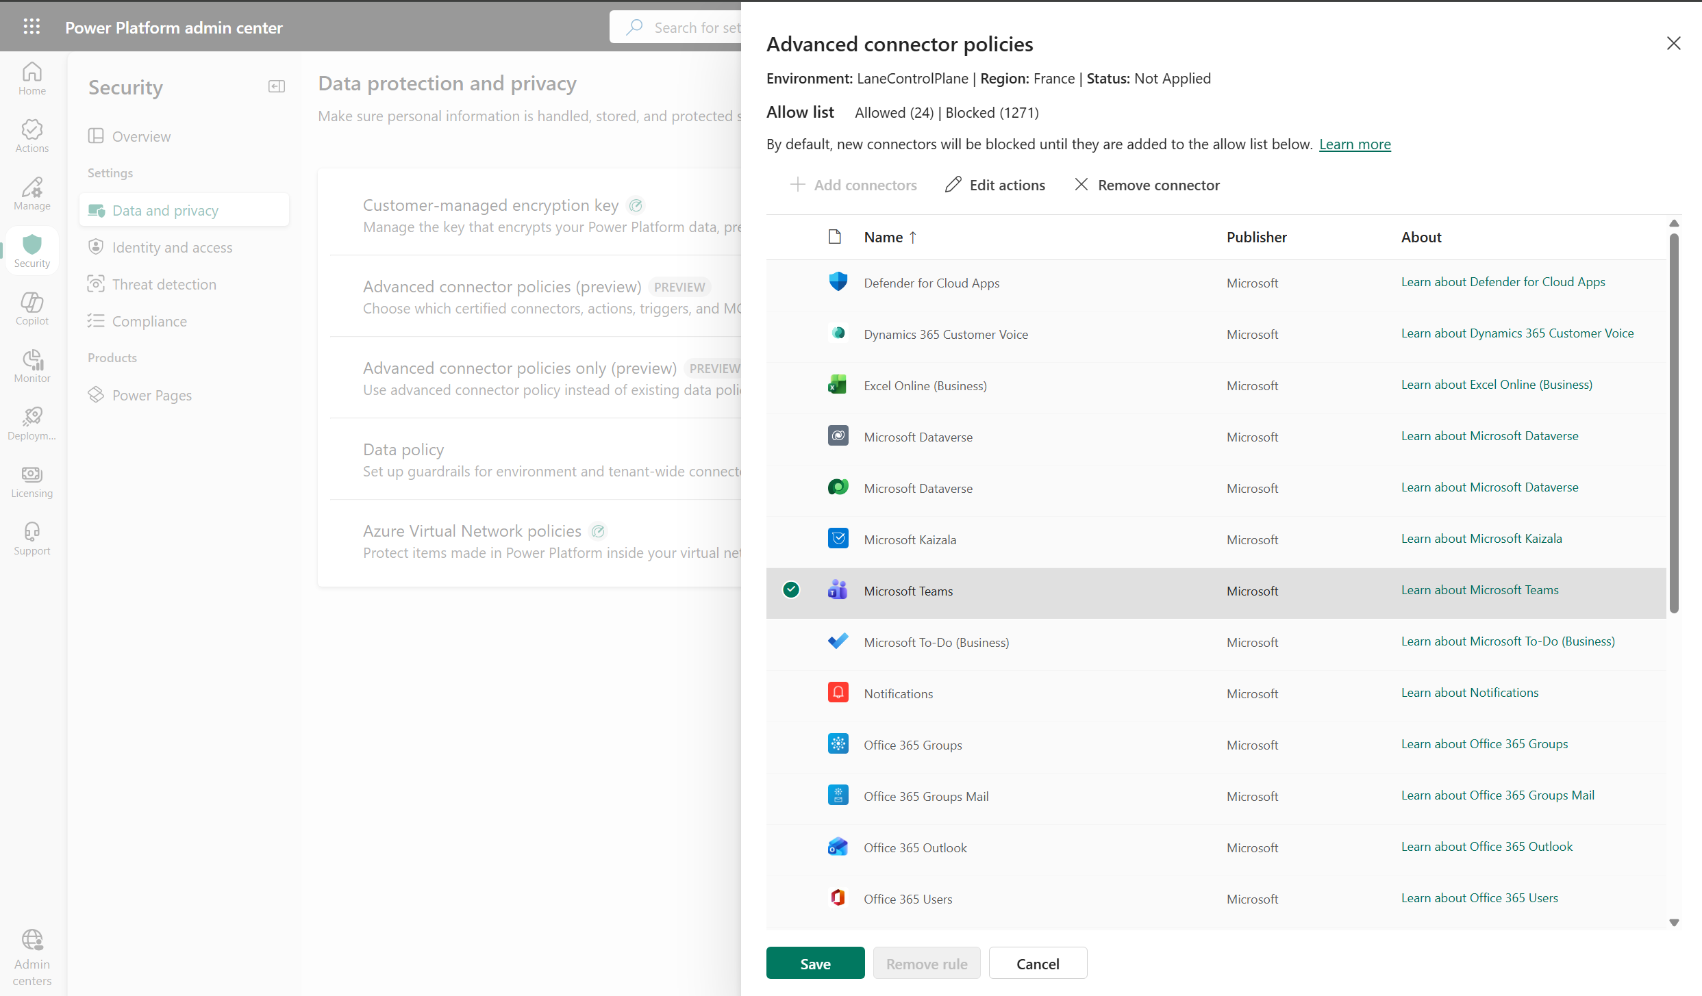Image resolution: width=1702 pixels, height=996 pixels.
Task: Close the Advanced connector policies panel
Action: [x=1673, y=43]
